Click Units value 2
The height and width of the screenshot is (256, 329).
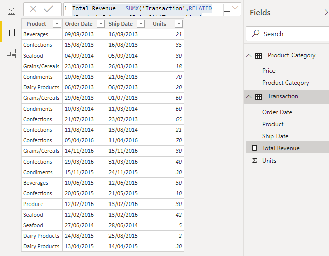165,236
